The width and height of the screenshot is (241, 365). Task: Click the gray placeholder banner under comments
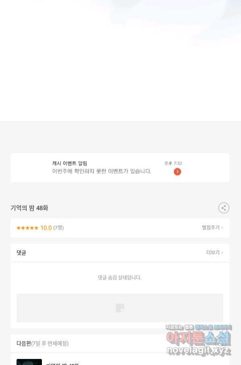click(x=120, y=308)
